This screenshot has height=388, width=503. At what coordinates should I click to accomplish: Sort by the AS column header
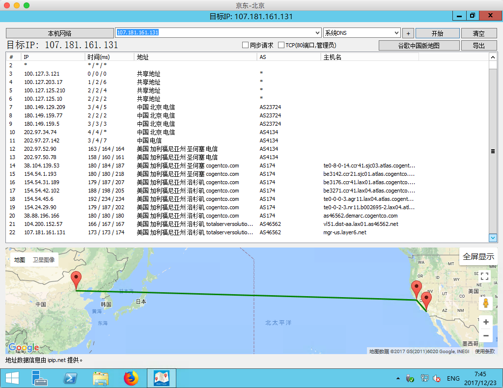[289, 57]
